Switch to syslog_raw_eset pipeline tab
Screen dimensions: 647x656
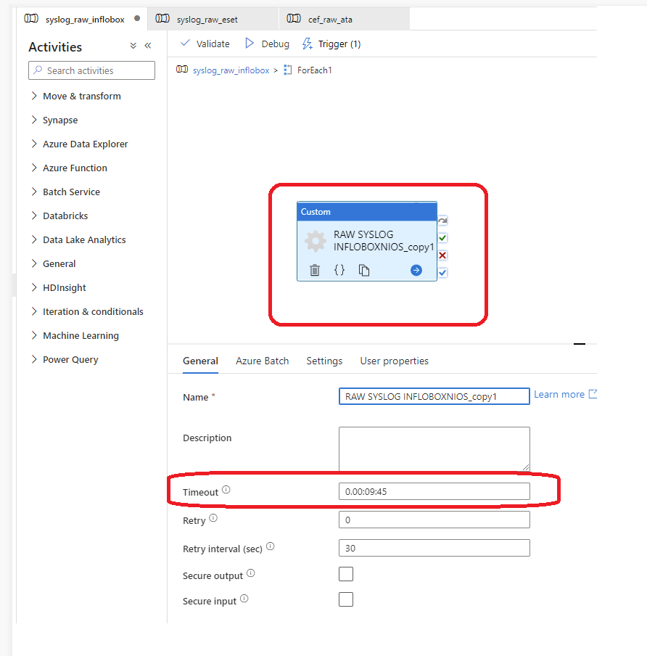(213, 20)
